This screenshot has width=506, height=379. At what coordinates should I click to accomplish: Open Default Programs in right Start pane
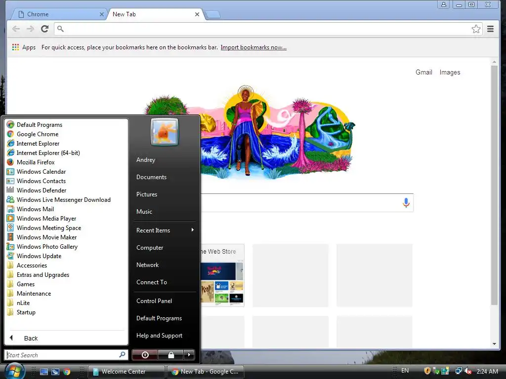159,318
